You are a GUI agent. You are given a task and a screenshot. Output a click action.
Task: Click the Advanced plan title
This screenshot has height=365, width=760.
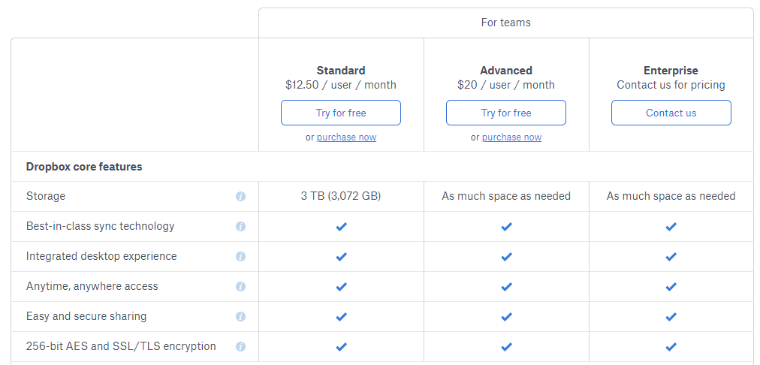click(506, 71)
